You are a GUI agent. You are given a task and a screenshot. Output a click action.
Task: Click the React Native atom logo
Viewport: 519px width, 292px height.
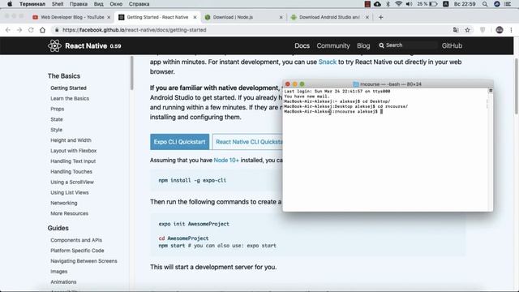[54, 45]
